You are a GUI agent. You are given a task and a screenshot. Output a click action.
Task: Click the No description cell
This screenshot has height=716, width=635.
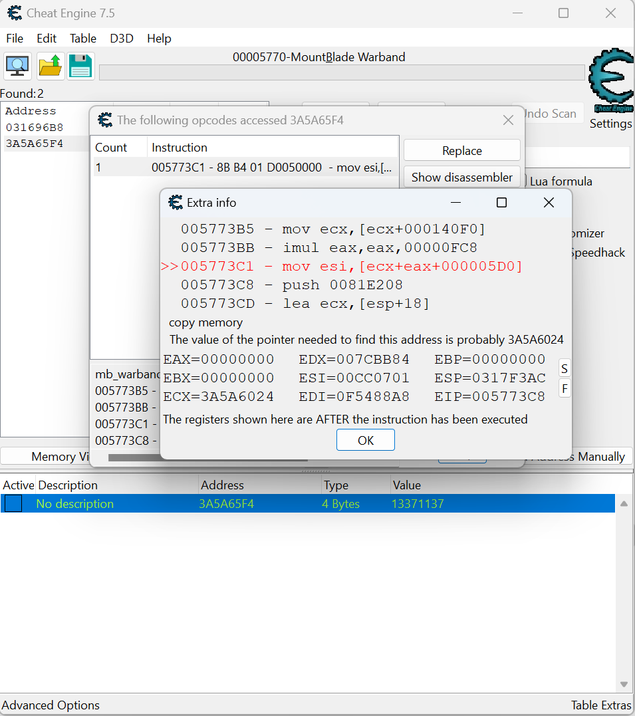pos(75,504)
